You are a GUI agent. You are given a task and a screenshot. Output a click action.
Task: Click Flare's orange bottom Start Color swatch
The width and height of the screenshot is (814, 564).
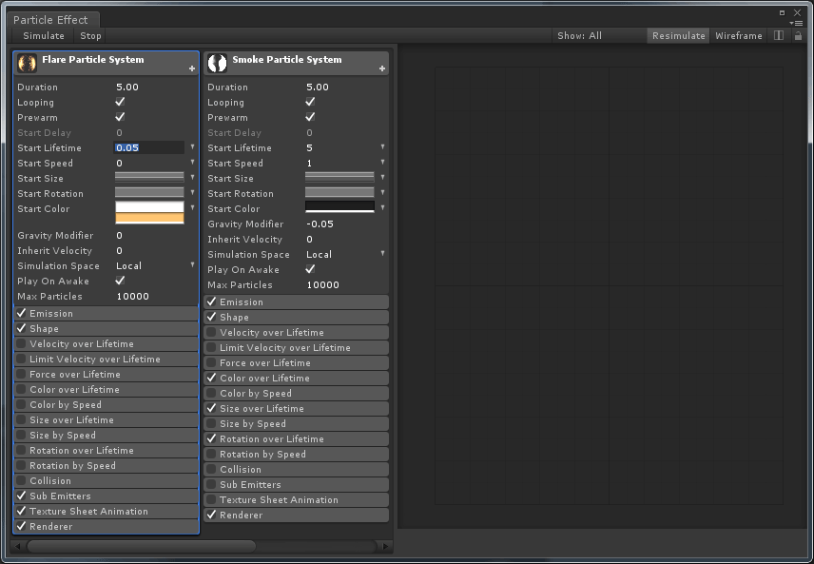click(149, 218)
